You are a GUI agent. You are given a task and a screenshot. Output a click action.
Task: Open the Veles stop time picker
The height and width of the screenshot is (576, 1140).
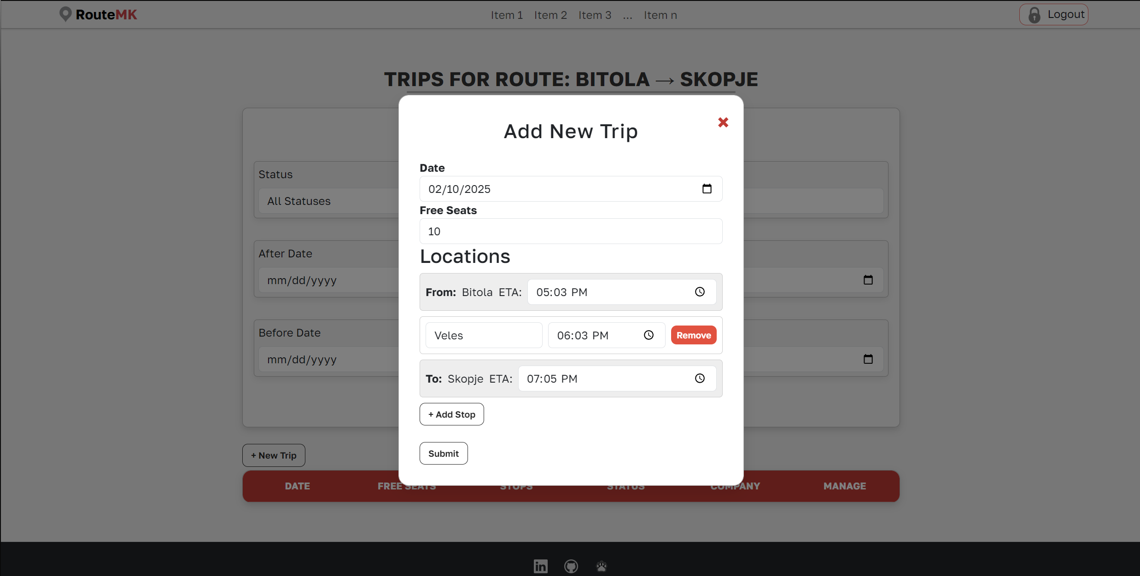(649, 335)
